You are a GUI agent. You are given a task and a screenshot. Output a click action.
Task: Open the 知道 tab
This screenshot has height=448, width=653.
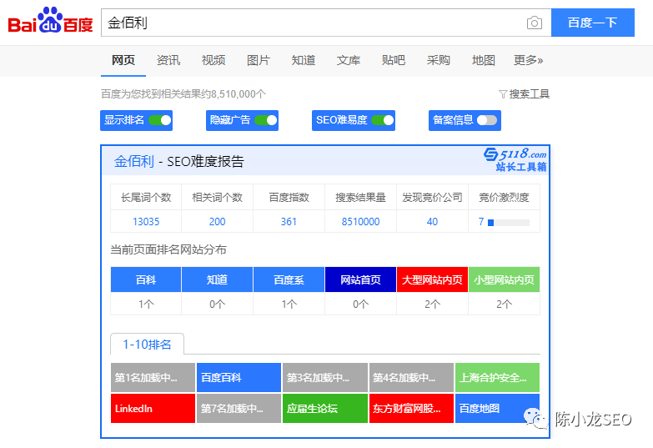click(304, 60)
